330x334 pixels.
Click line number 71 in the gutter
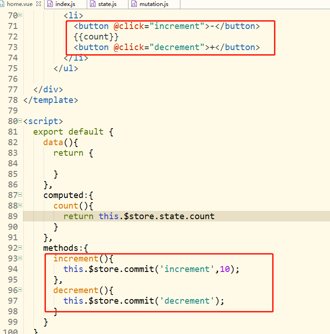click(13, 26)
